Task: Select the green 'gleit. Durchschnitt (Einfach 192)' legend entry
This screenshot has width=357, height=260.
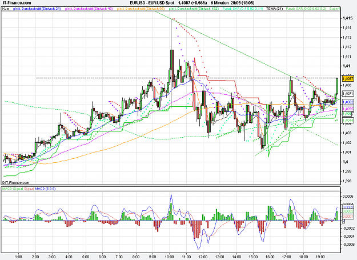Action: (x=194, y=9)
